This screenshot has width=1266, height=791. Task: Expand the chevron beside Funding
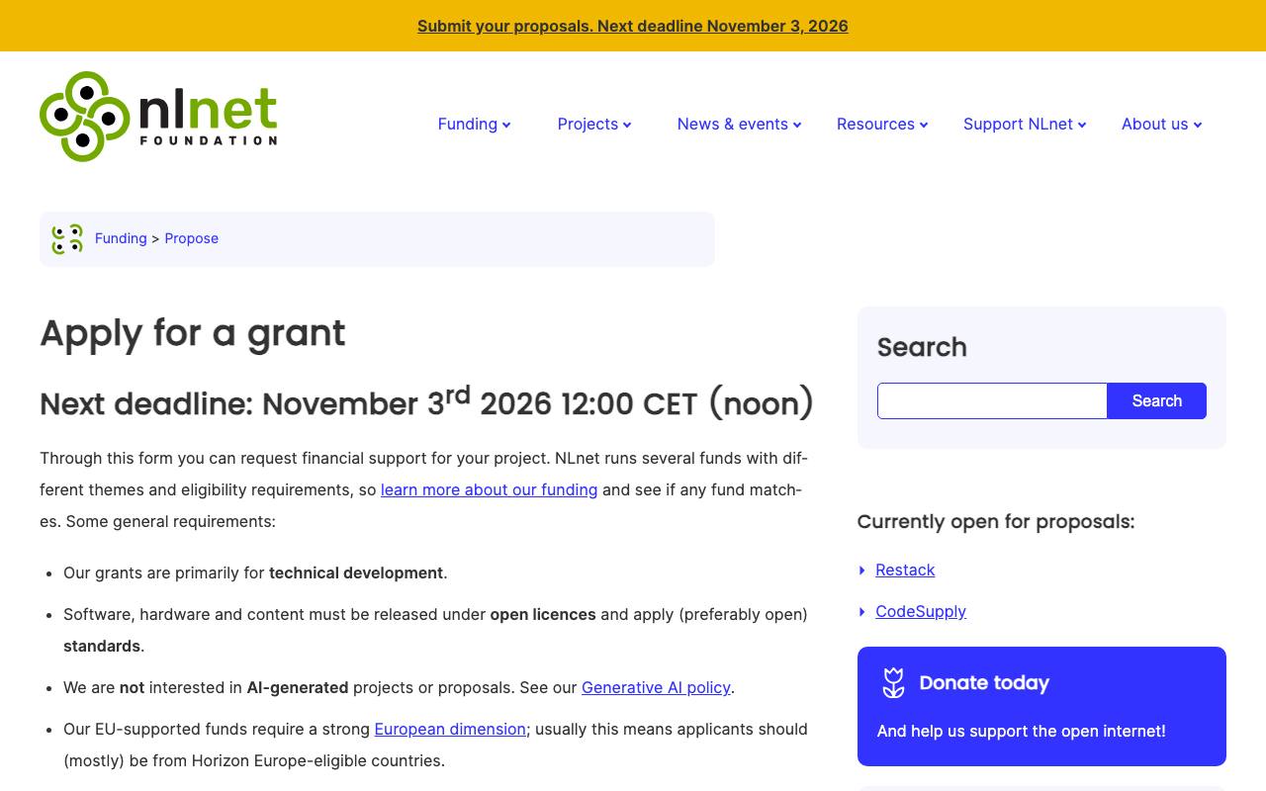tap(506, 126)
